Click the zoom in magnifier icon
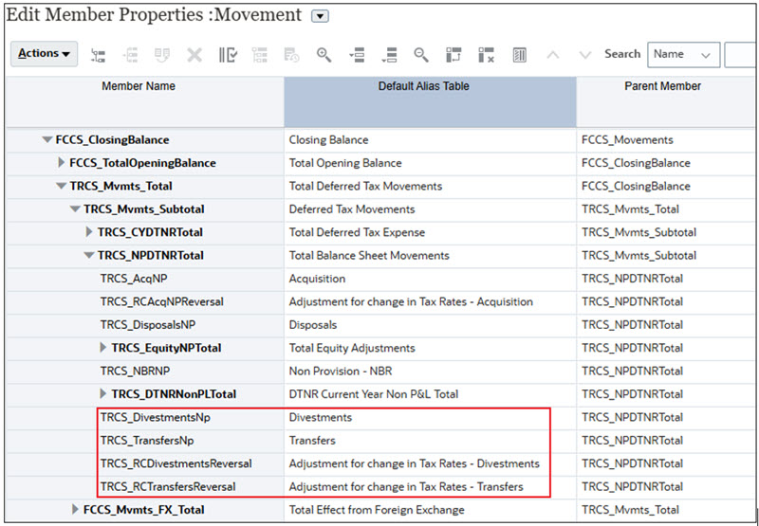Screen dimensions: 759x526 pos(324,55)
